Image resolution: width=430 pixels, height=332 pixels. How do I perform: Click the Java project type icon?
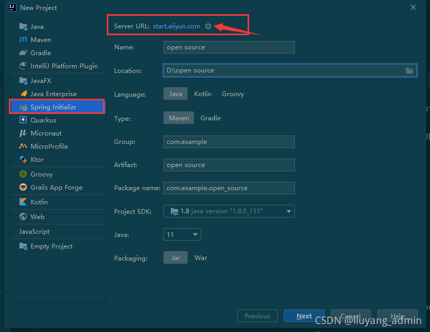[23, 27]
